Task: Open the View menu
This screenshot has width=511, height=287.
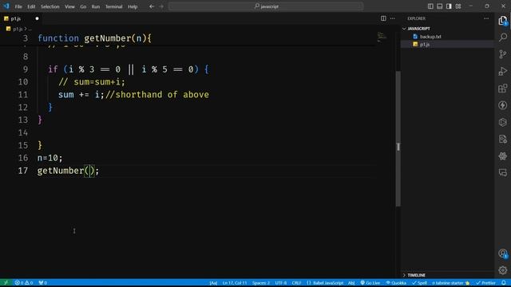Action: point(69,6)
